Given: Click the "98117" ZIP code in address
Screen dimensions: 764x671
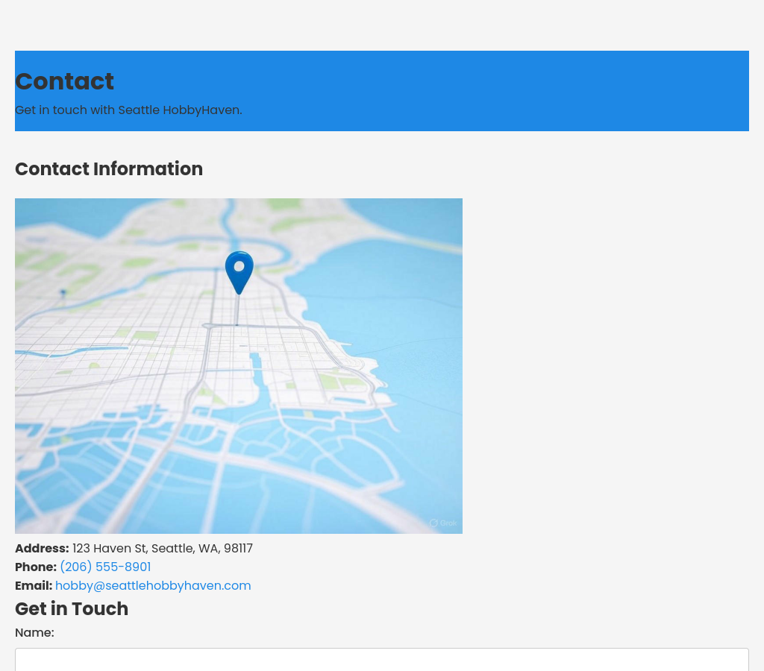Looking at the screenshot, I should coord(238,549).
